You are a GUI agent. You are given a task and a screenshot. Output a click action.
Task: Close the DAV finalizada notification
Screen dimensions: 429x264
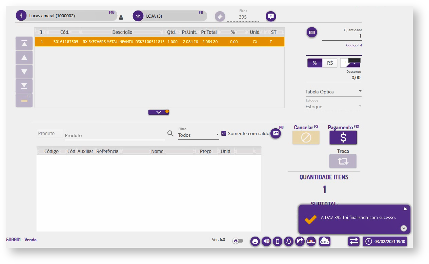point(405,209)
